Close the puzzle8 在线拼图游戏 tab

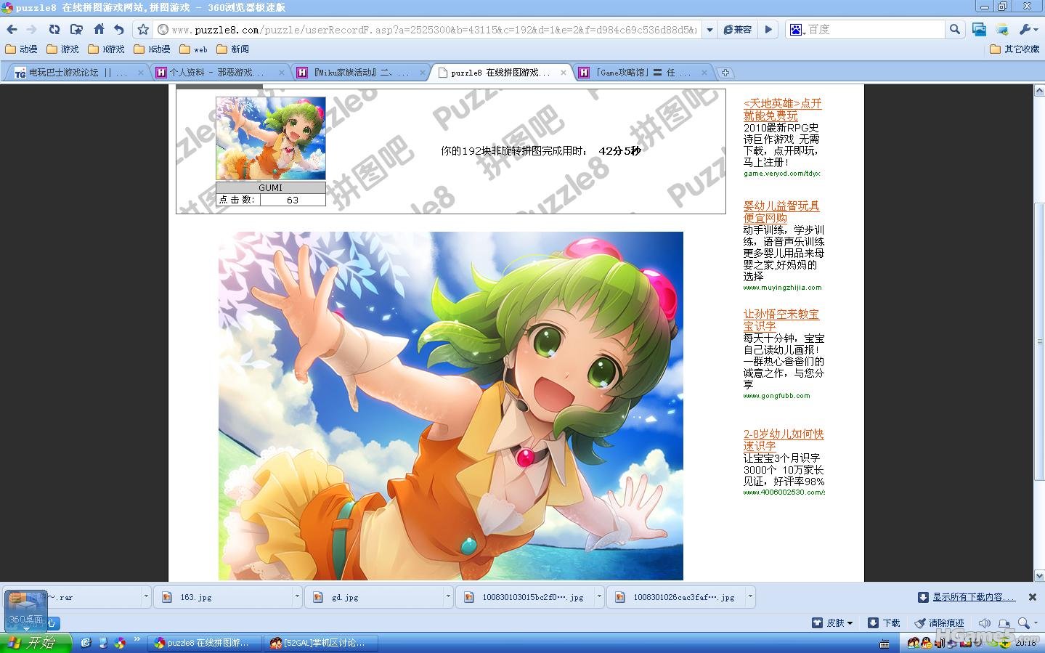click(x=564, y=73)
